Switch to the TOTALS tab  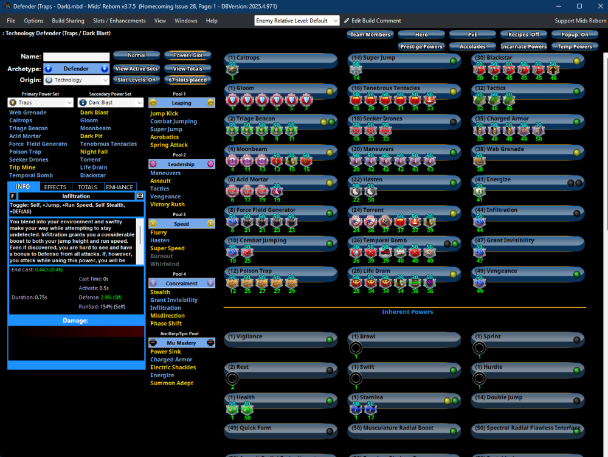pos(88,187)
